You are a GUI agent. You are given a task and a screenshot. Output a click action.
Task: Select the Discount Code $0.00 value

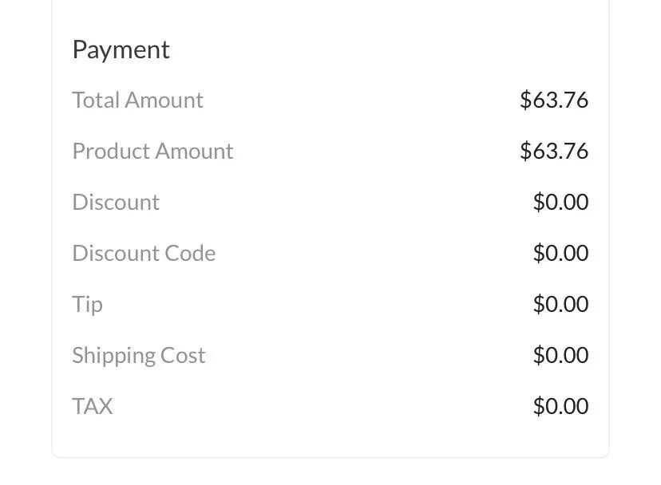(560, 253)
